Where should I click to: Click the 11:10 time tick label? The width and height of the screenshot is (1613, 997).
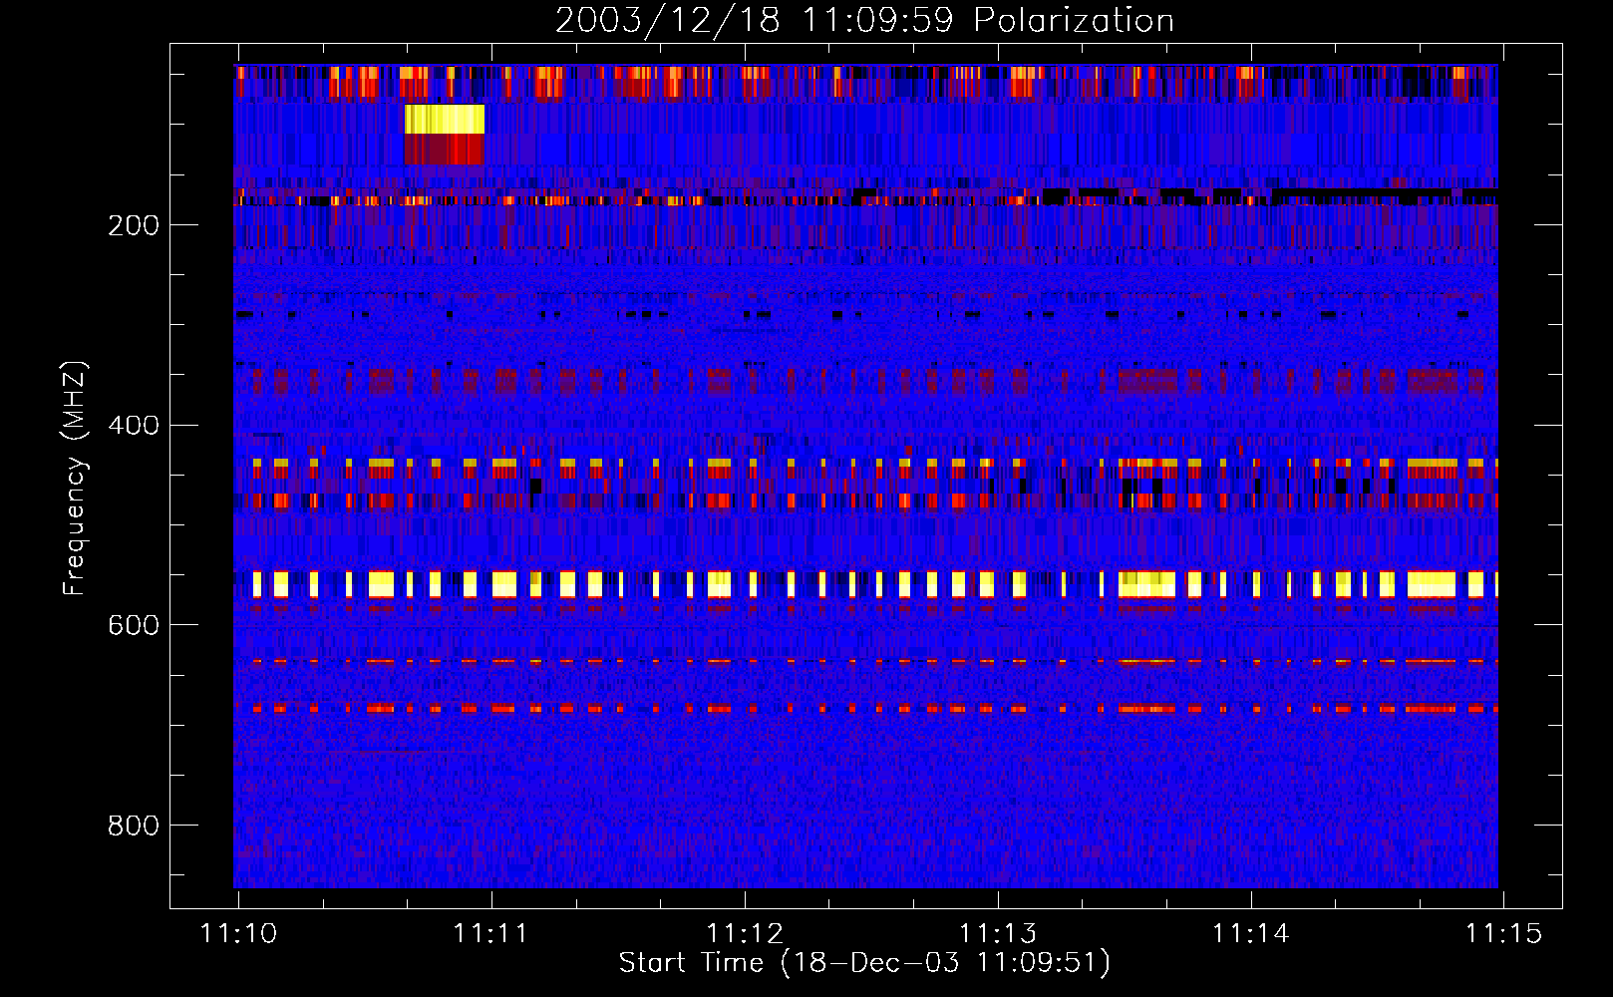coord(238,933)
